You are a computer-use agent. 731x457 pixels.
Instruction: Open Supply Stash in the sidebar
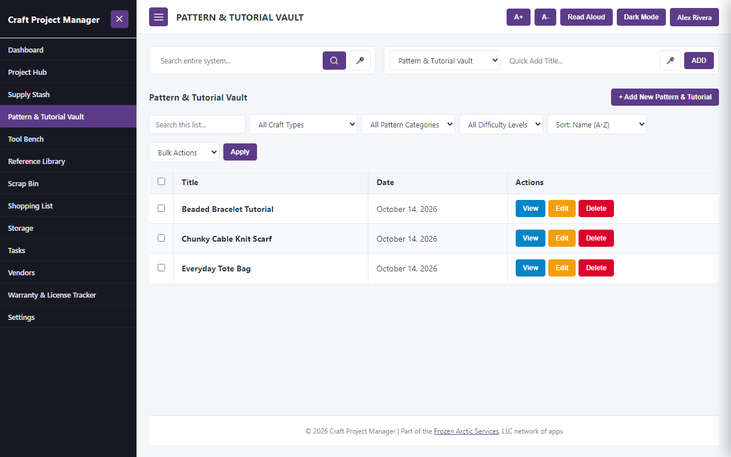coord(68,94)
